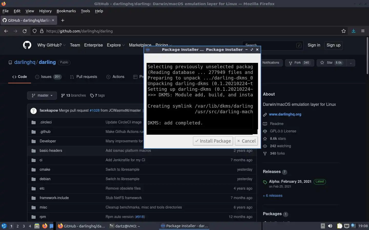The width and height of the screenshot is (369, 230).
Task: Click the rpm folder icon
Action: [34, 217]
